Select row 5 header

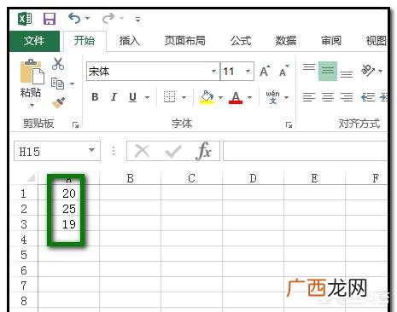[24, 255]
